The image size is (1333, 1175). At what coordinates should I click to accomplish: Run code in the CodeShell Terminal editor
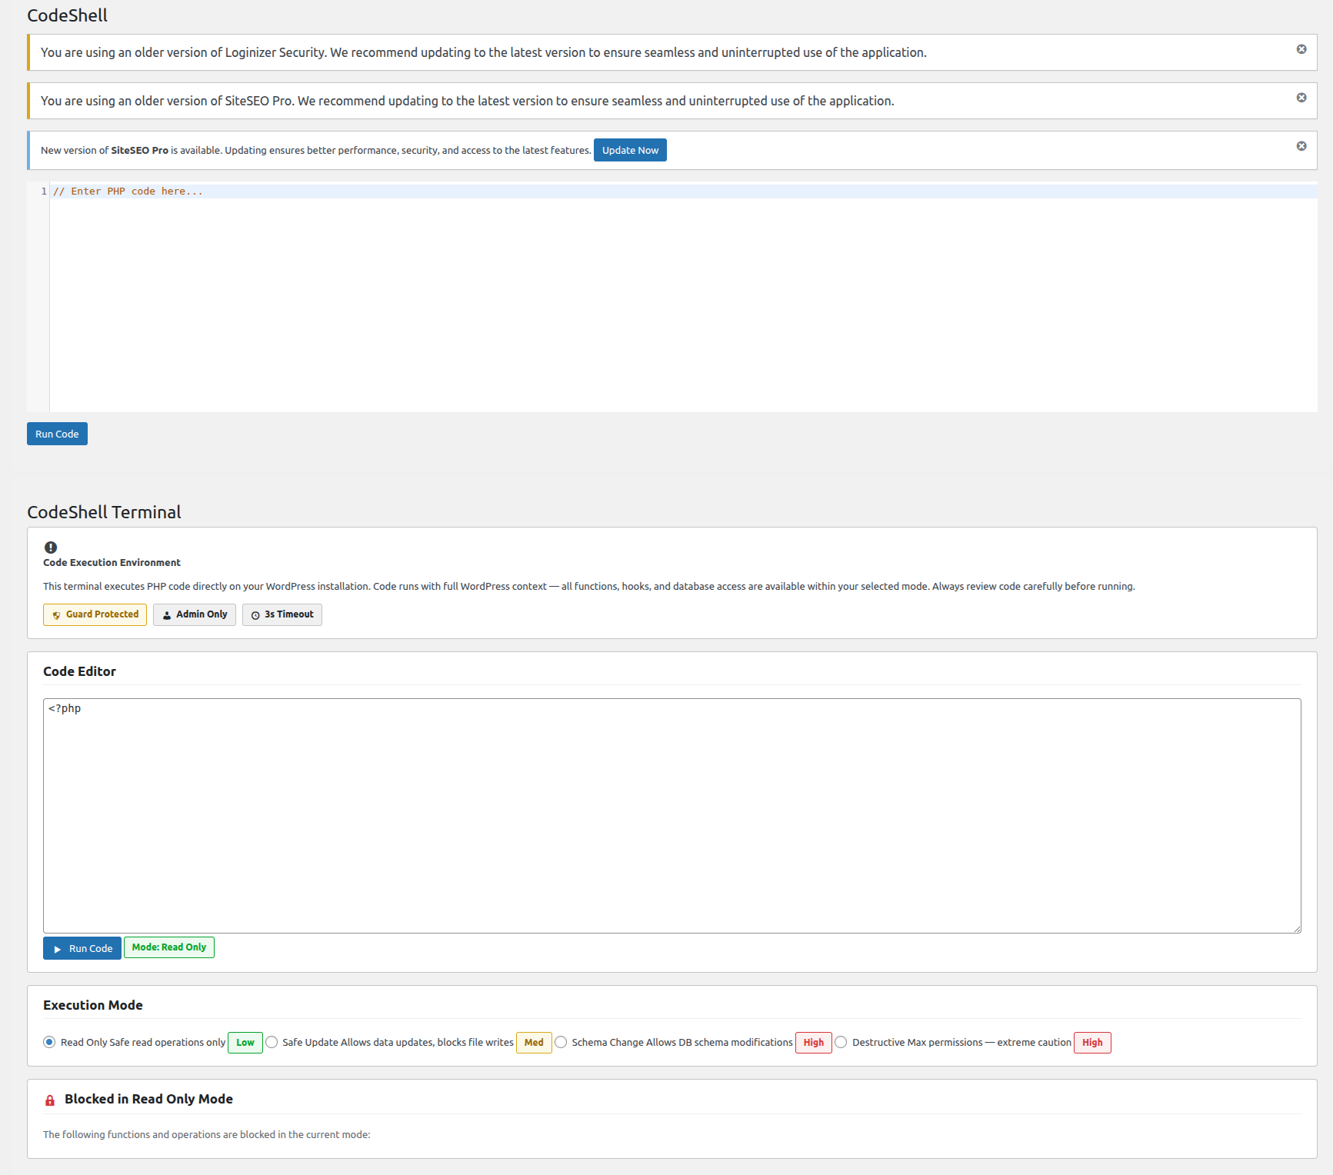click(x=82, y=948)
